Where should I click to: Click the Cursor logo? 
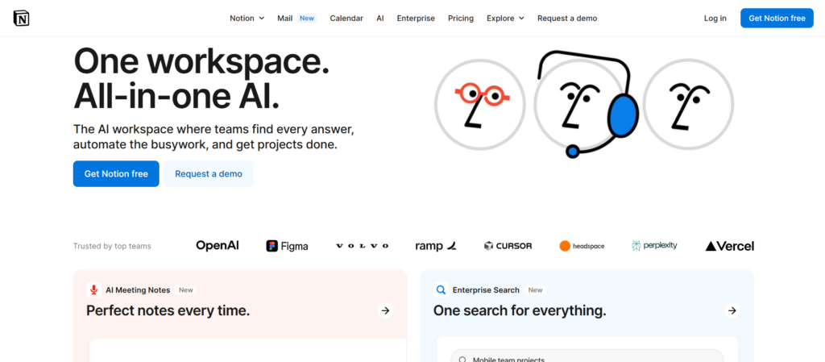(x=508, y=246)
